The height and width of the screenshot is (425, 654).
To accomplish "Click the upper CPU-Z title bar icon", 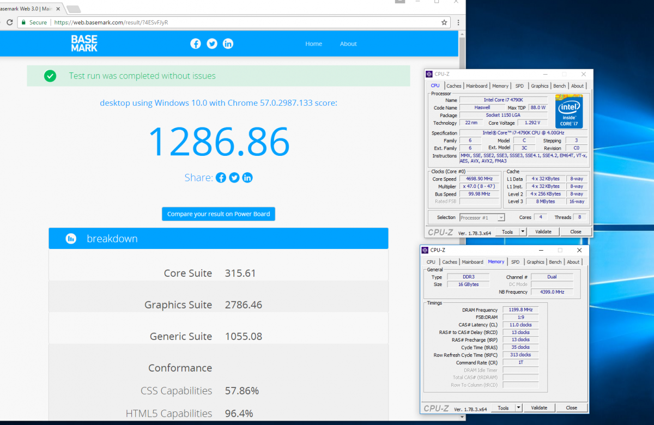I will (x=429, y=74).
